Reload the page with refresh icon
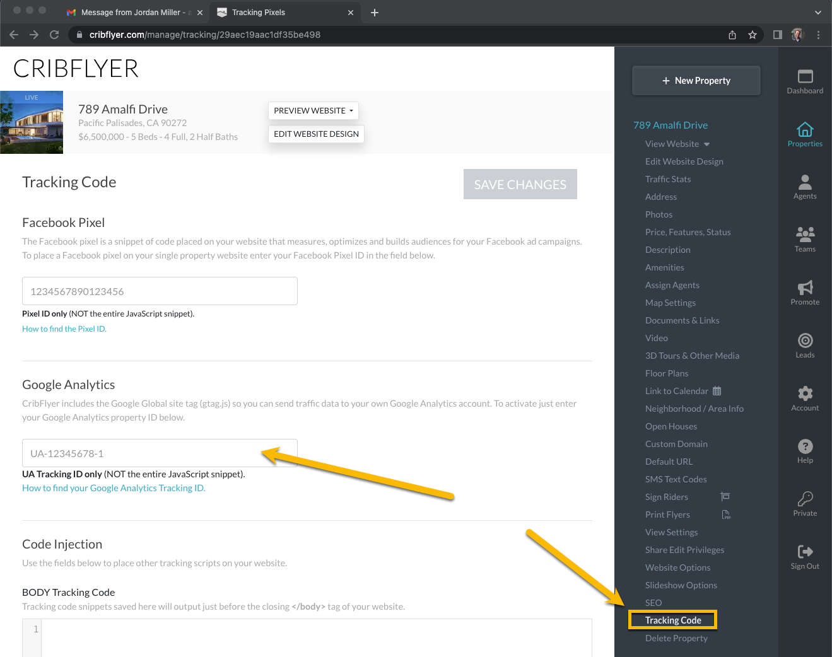Image resolution: width=832 pixels, height=657 pixels. coord(54,35)
